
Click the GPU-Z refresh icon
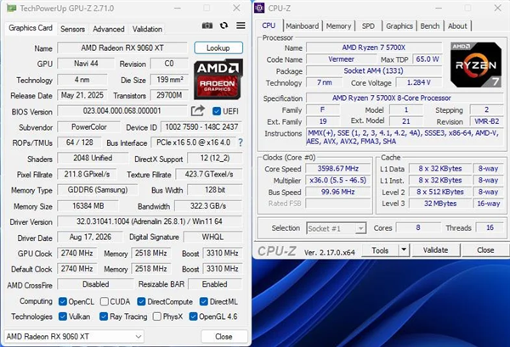click(224, 25)
